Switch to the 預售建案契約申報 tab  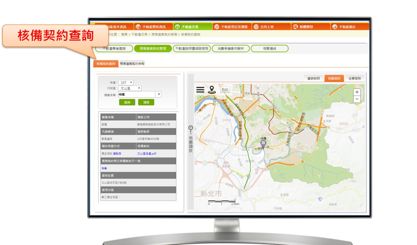pyautogui.click(x=132, y=64)
